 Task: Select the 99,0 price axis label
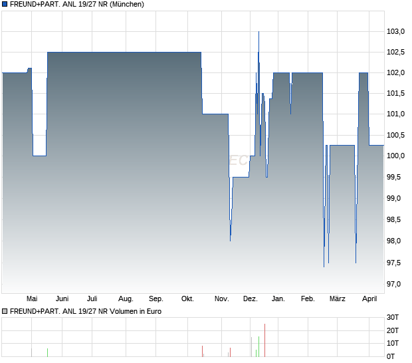point(393,198)
